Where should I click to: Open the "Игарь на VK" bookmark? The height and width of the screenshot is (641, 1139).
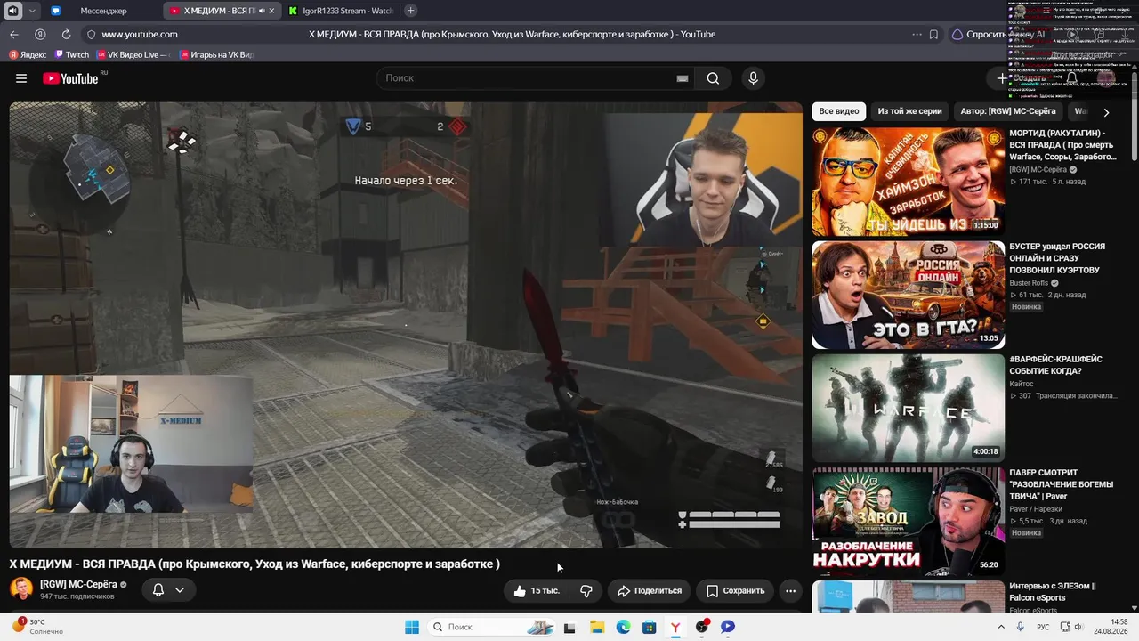[216, 55]
